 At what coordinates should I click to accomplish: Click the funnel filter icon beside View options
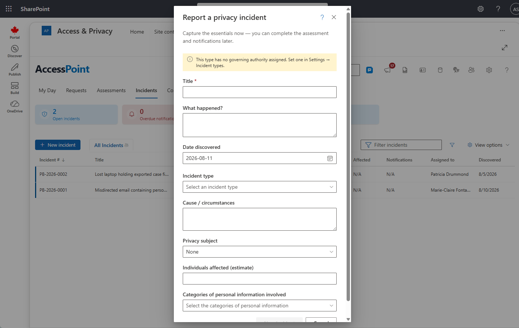(452, 145)
